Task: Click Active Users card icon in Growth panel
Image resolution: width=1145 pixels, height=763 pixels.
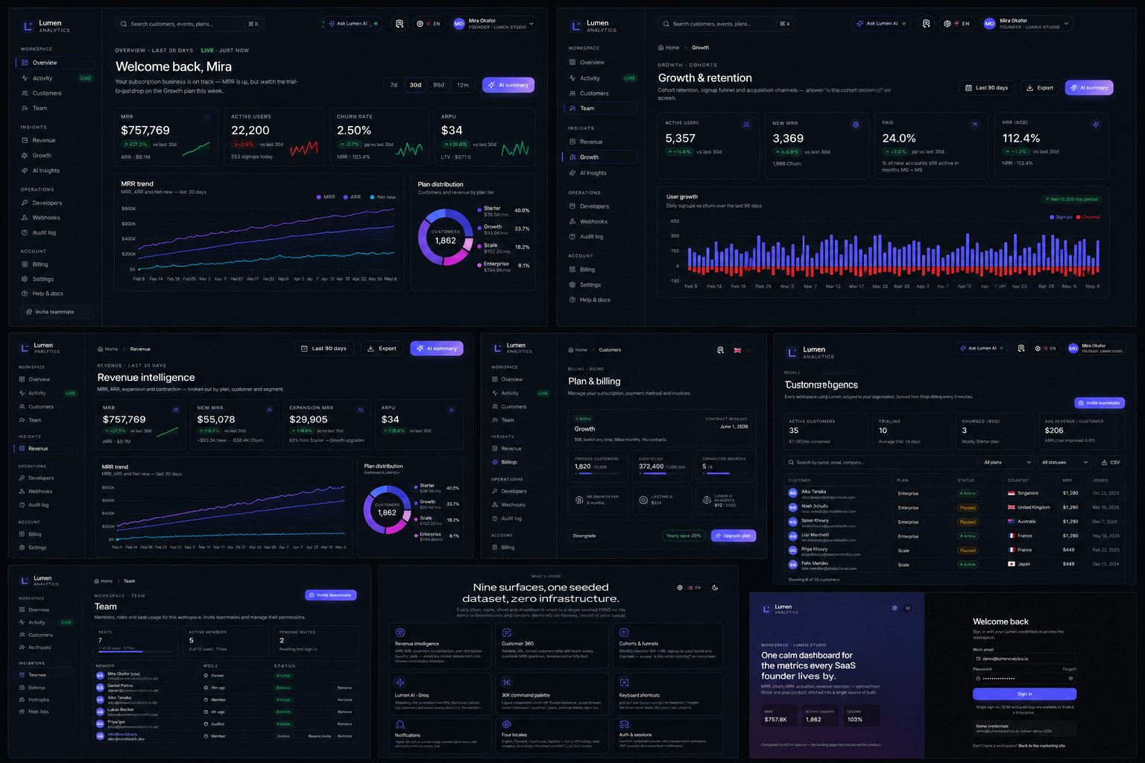Action: pos(746,124)
